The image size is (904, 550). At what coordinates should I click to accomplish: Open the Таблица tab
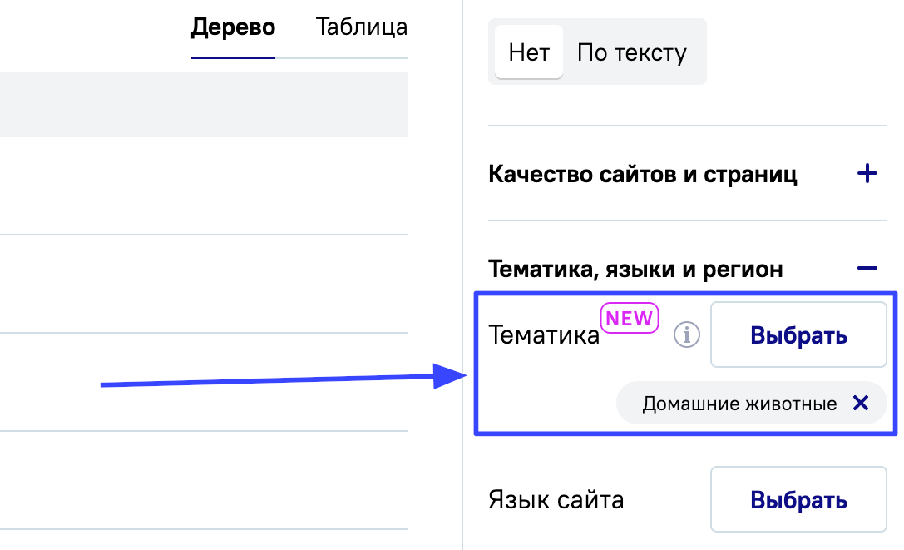(362, 27)
